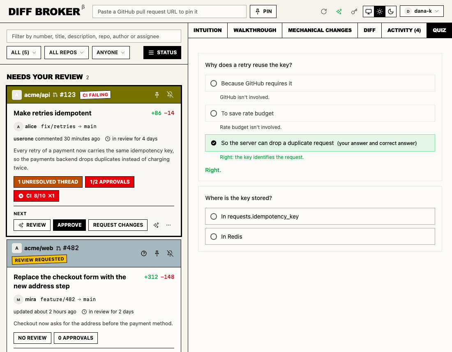Click the REQUEST CHANGES button
The image size is (452, 352).
point(118,225)
